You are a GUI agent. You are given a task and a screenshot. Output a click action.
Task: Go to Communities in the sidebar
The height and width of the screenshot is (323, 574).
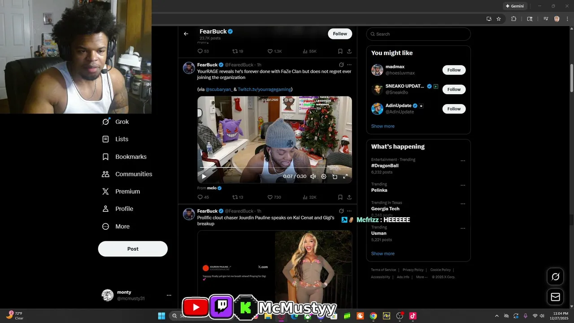click(x=127, y=174)
